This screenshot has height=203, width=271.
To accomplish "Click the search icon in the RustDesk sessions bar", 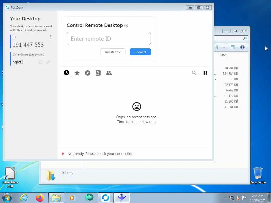I will click(x=194, y=73).
